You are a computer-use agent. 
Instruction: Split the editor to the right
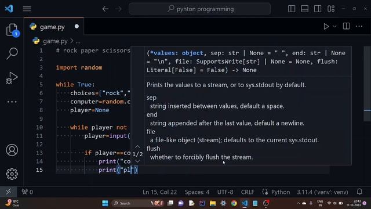pos(346,26)
